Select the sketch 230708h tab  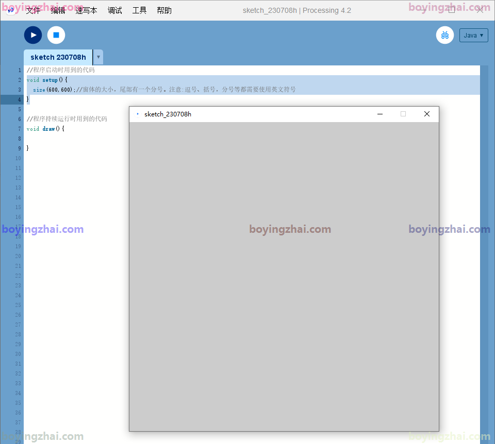58,57
